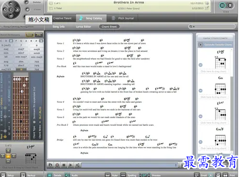Play the song audio
Viewport: 242px width, 177px height.
(x=70, y=165)
